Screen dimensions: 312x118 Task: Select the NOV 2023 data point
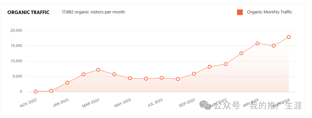click(x=226, y=64)
